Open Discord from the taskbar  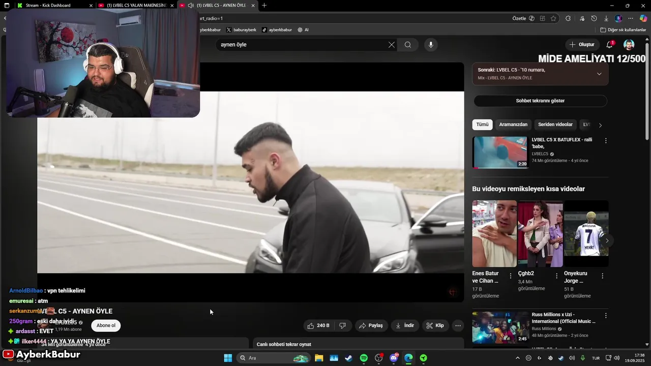click(394, 358)
